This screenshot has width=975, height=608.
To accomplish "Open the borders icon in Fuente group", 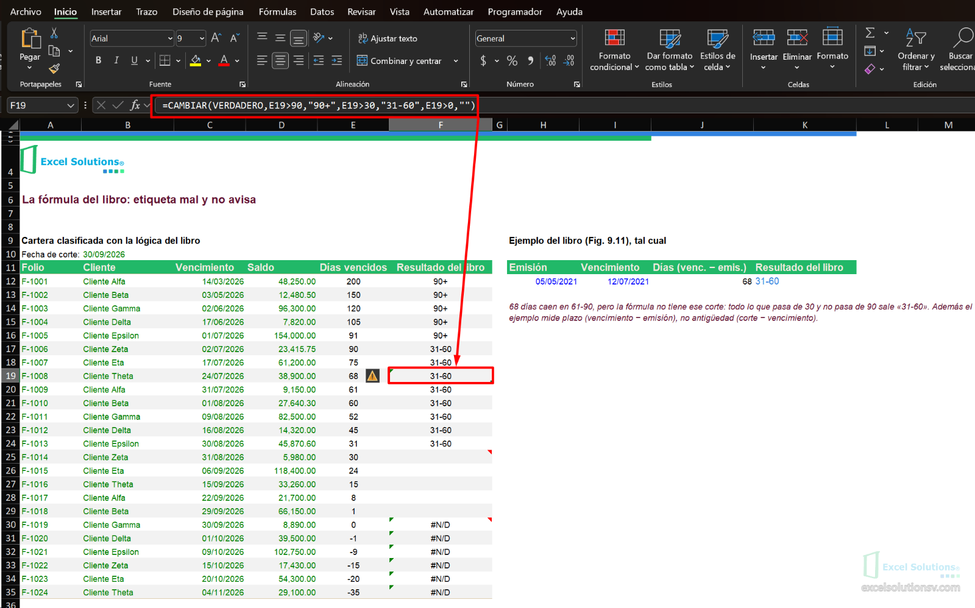I will (165, 60).
